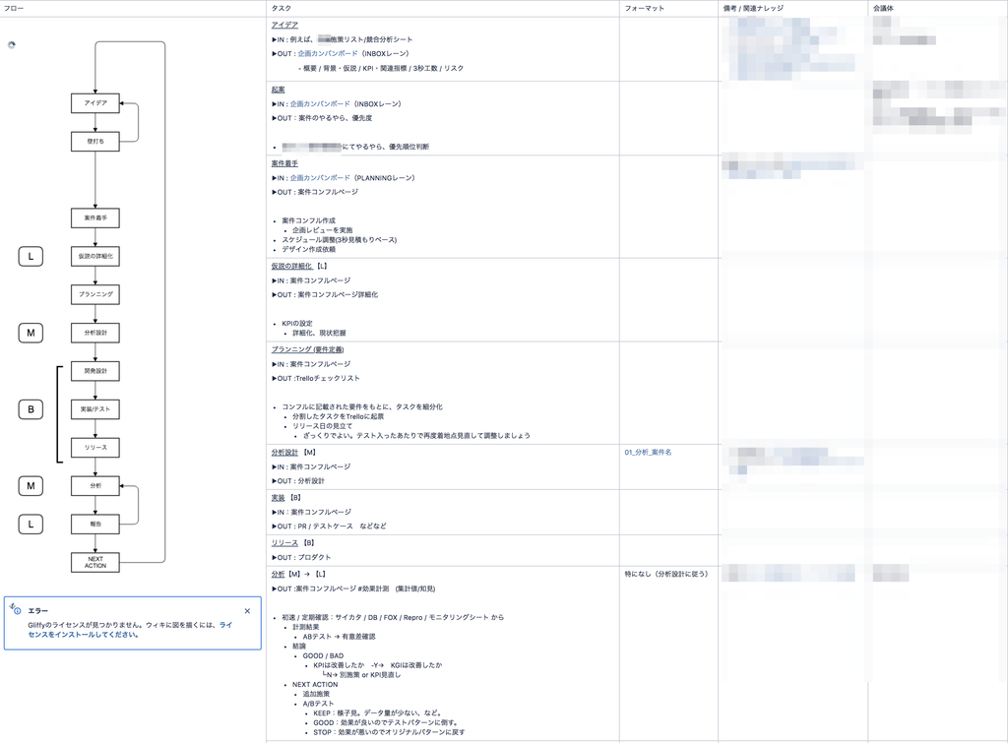
Task: Click the 分析【M】→【L】 task heading
Action: tap(299, 574)
